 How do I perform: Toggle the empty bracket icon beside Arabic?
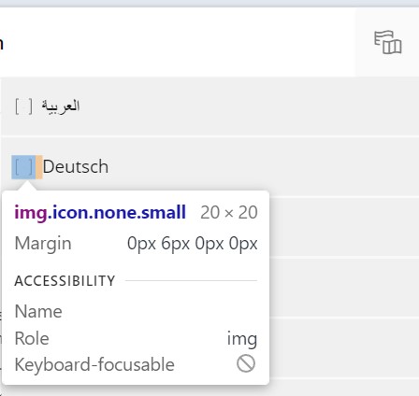click(23, 106)
